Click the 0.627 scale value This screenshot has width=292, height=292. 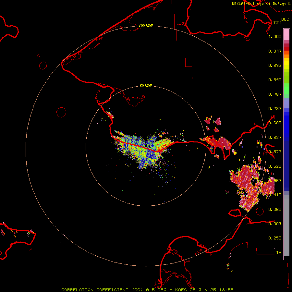[275, 138]
